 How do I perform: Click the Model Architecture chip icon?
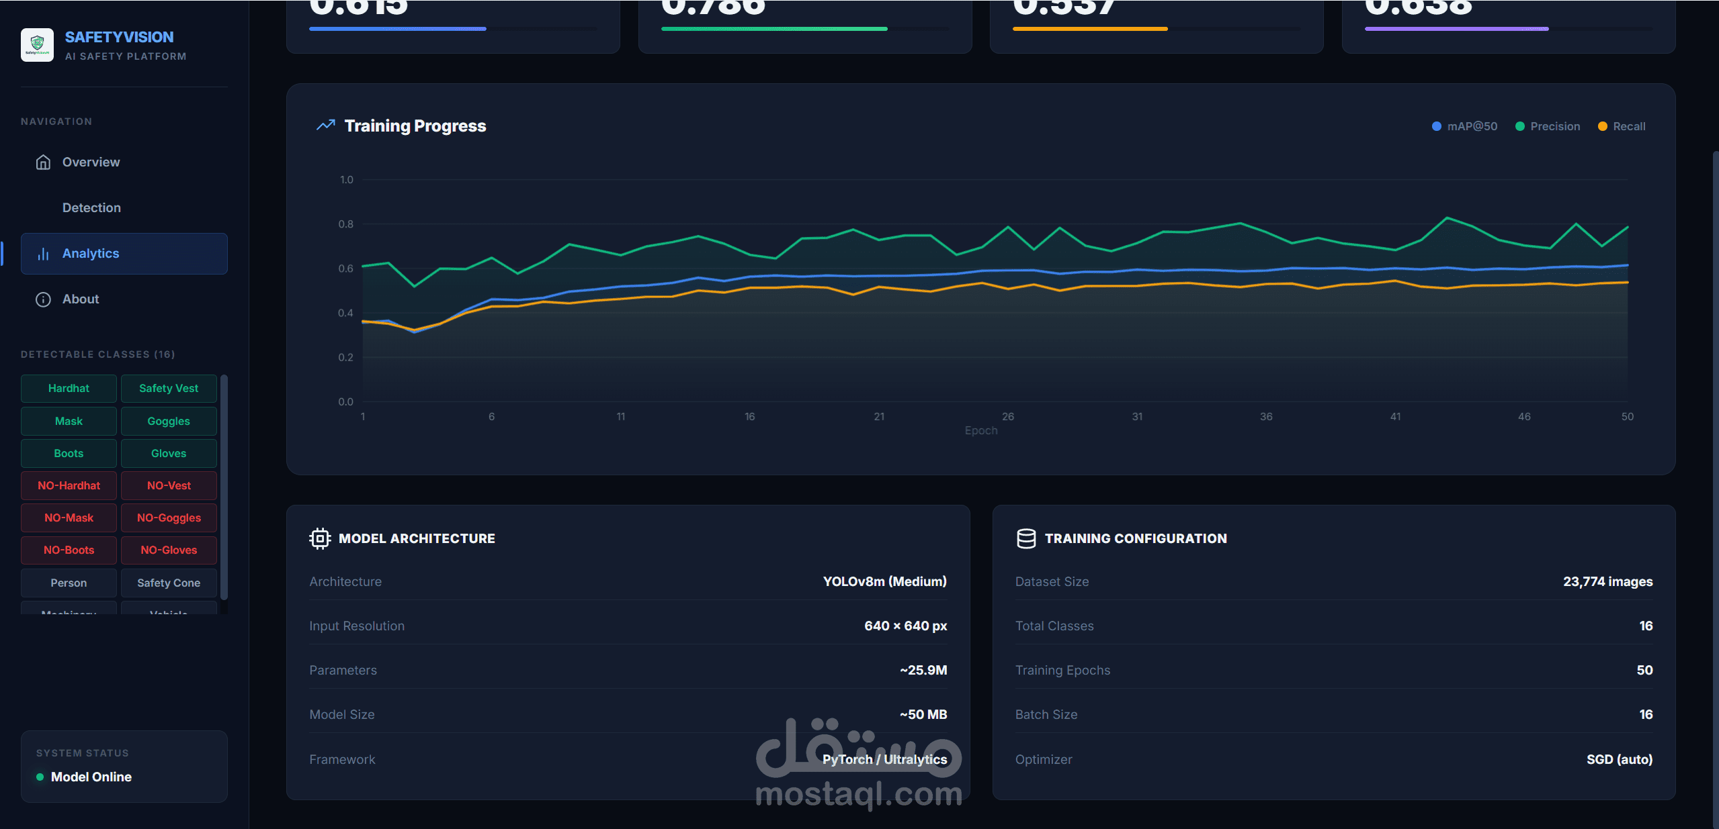(x=320, y=538)
